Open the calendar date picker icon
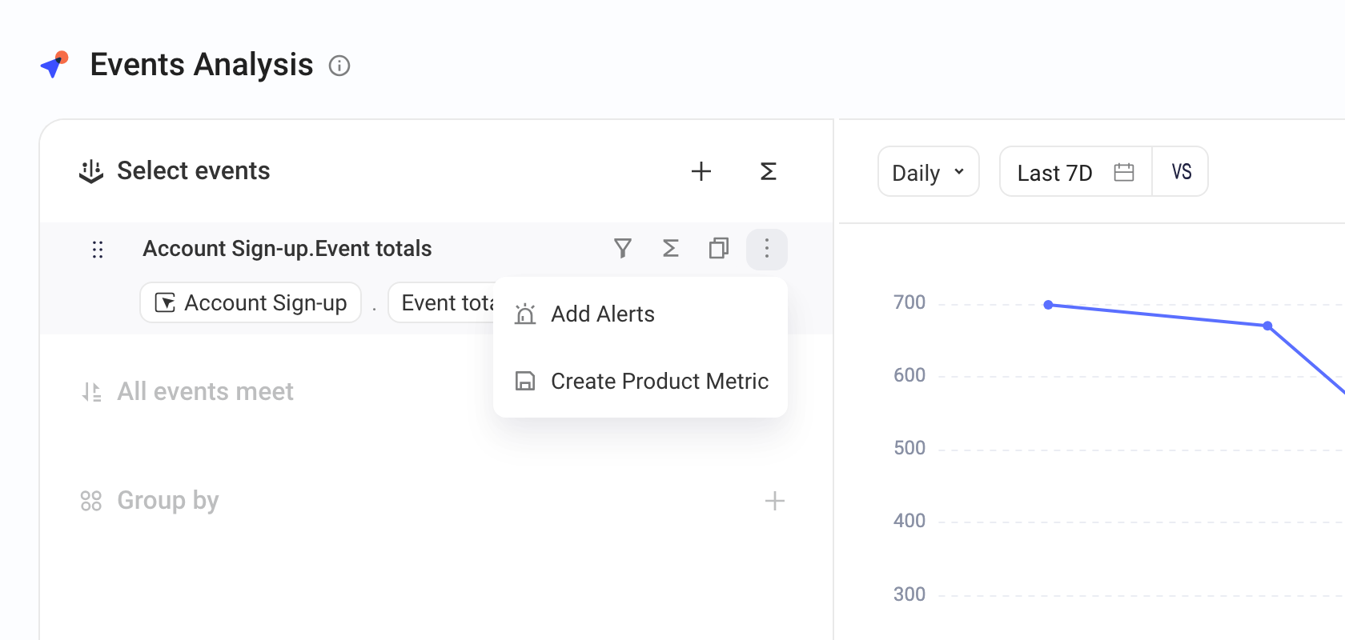This screenshot has height=640, width=1345. 1124,172
